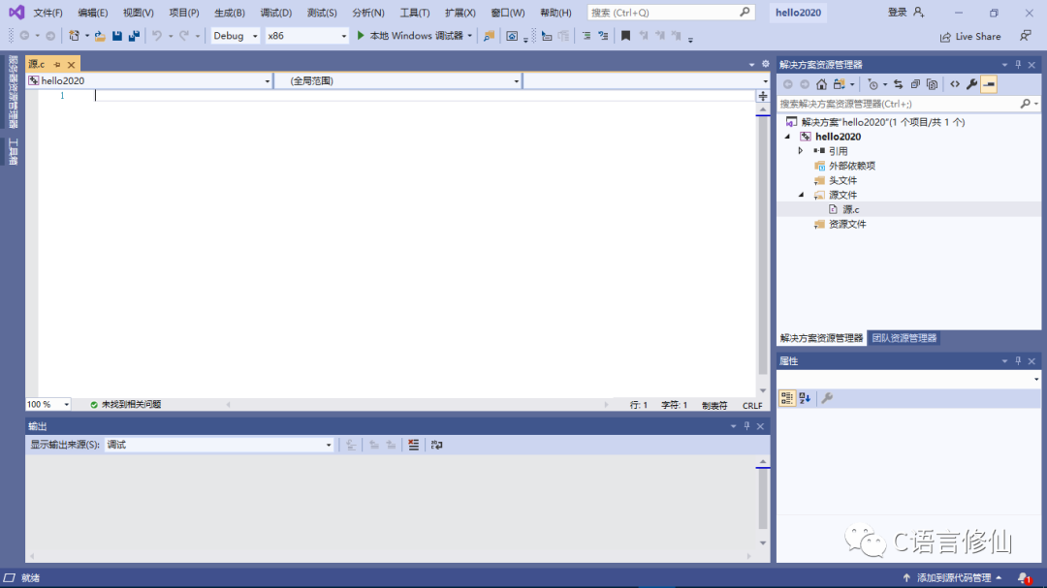Image resolution: width=1047 pixels, height=588 pixels.
Task: Click the 未找到相关问题 status indicator
Action: [125, 405]
